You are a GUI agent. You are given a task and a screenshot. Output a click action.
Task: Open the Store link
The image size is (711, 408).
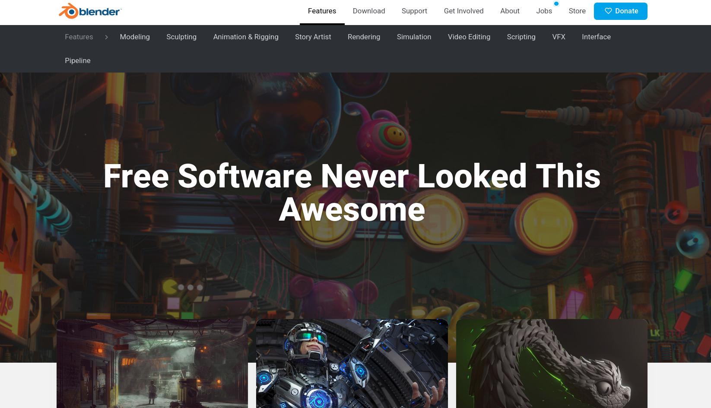click(577, 11)
